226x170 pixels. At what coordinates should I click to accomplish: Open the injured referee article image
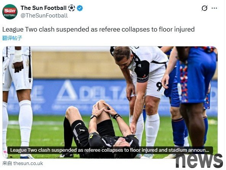(110, 102)
